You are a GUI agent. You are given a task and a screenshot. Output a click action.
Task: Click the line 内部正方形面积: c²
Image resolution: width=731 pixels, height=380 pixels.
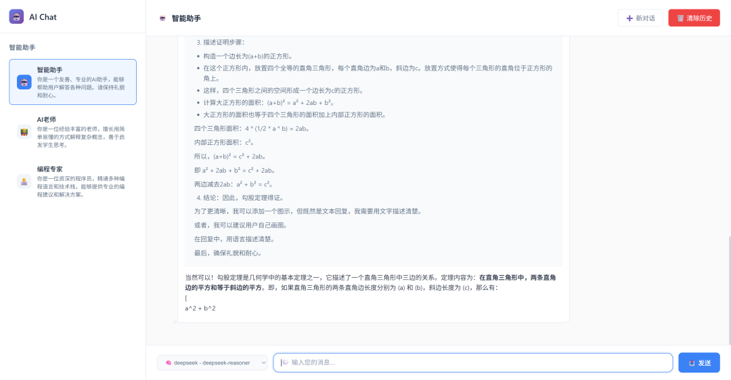(224, 142)
